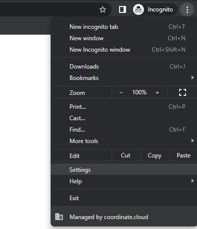Click the Incognito profile indicator
The height and width of the screenshot is (229, 197).
tap(155, 9)
